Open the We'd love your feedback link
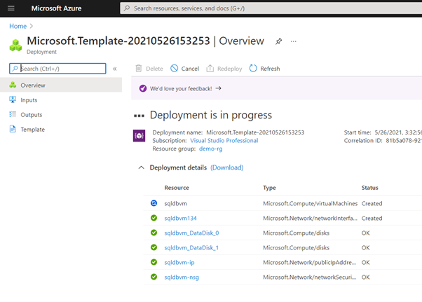 [181, 88]
